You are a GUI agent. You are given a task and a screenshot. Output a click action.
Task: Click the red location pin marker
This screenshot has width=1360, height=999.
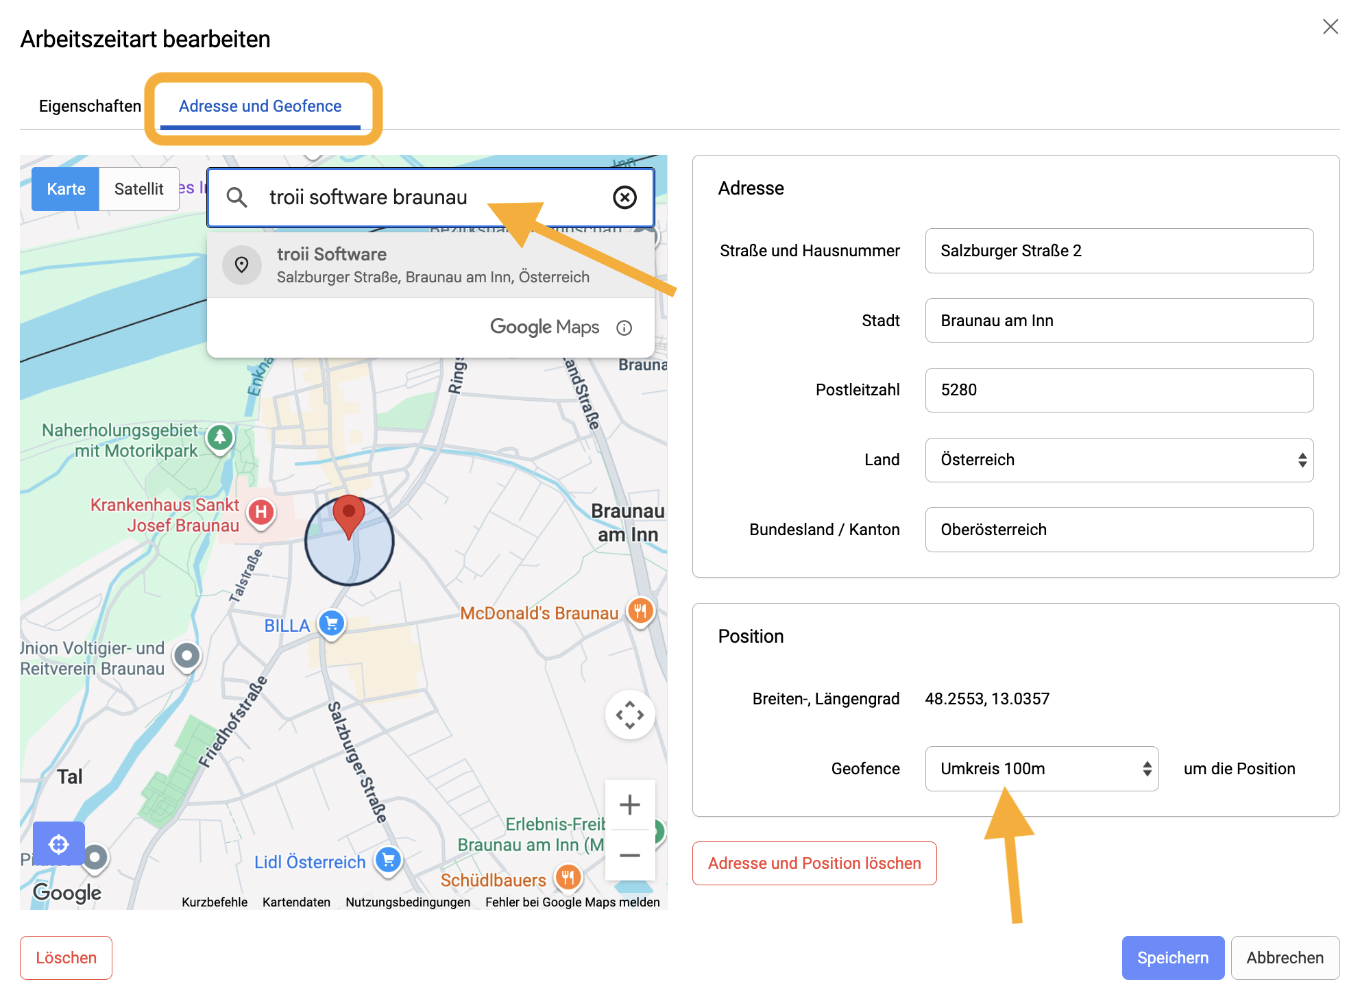pos(349,517)
